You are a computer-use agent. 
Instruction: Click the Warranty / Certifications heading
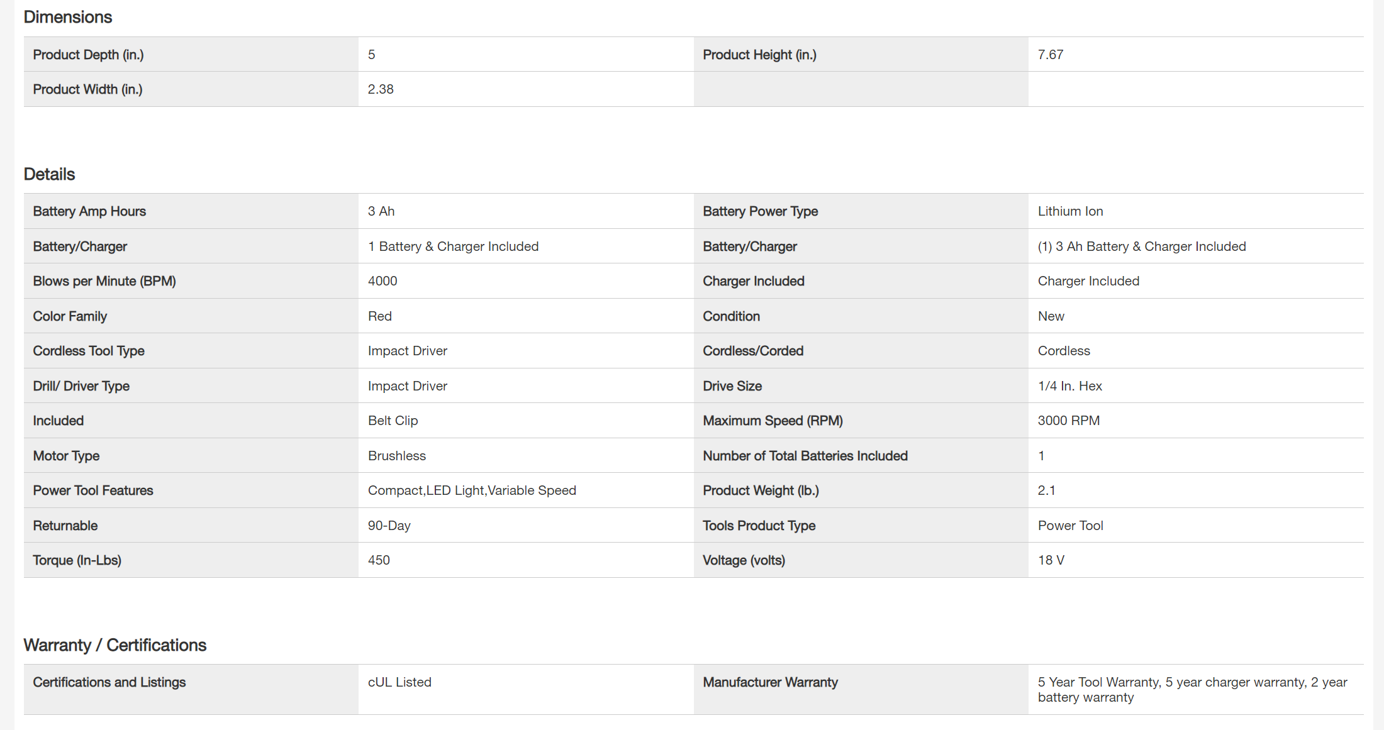click(x=115, y=645)
